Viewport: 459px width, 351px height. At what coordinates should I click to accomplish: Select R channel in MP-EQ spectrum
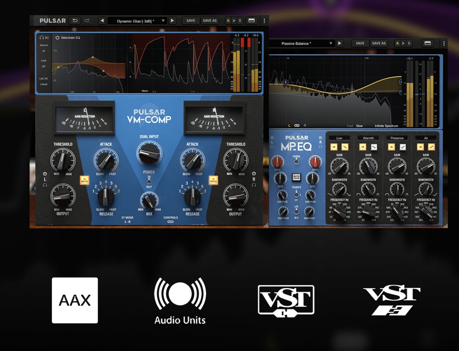click(305, 126)
